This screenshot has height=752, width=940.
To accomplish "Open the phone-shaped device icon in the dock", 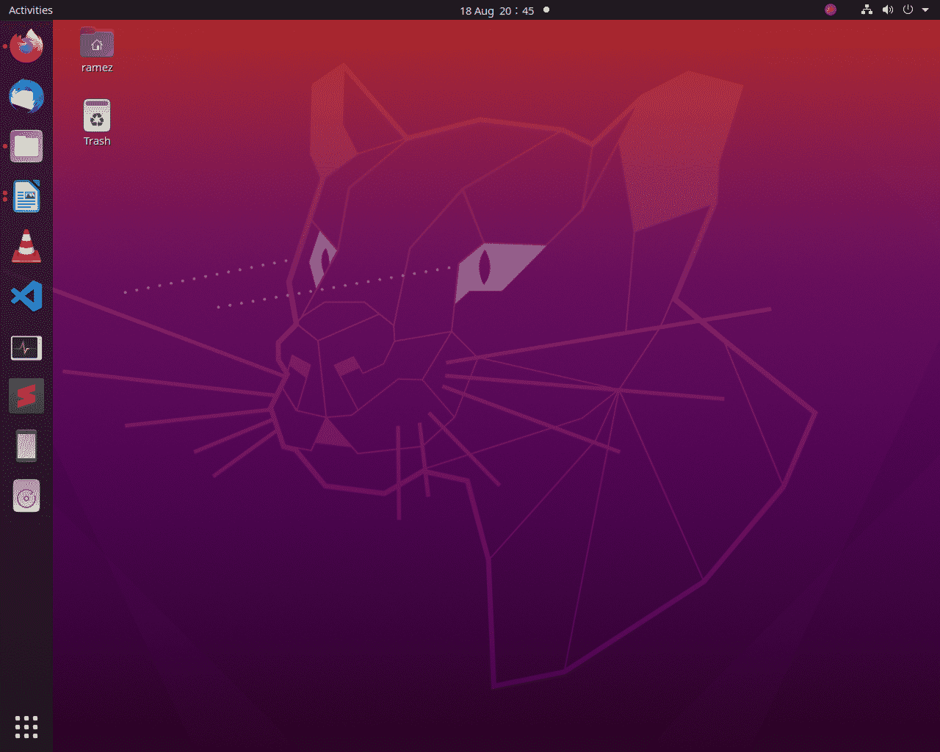I will (26, 446).
